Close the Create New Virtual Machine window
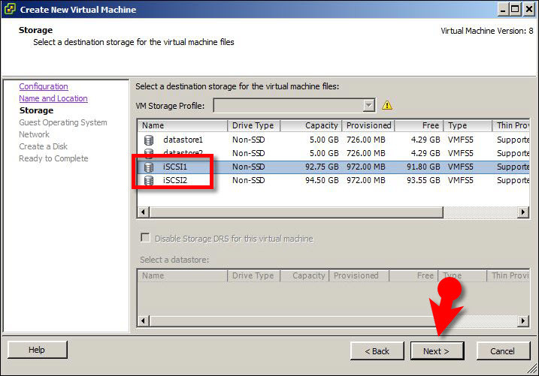The width and height of the screenshot is (539, 376). (528, 9)
